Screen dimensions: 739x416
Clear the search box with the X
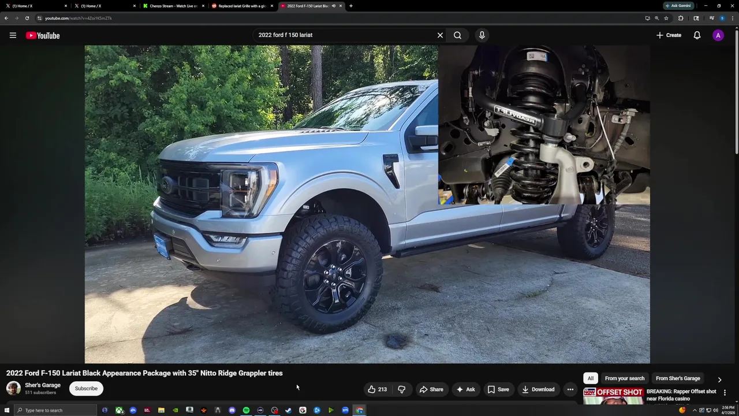pyautogui.click(x=440, y=35)
